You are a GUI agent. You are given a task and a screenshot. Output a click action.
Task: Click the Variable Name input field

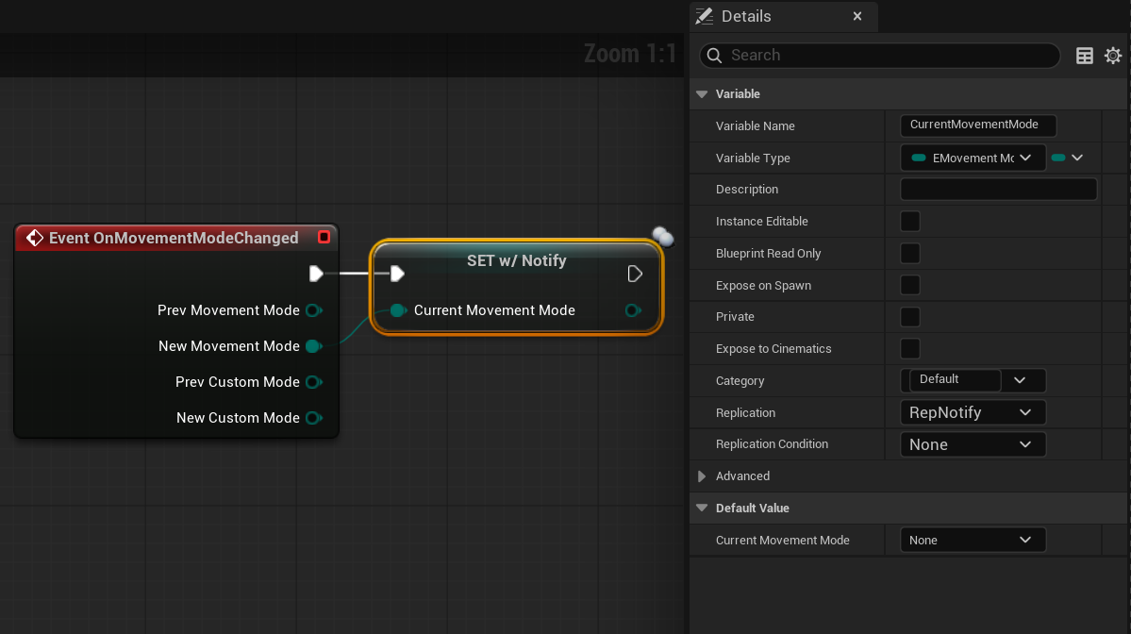[x=977, y=125]
